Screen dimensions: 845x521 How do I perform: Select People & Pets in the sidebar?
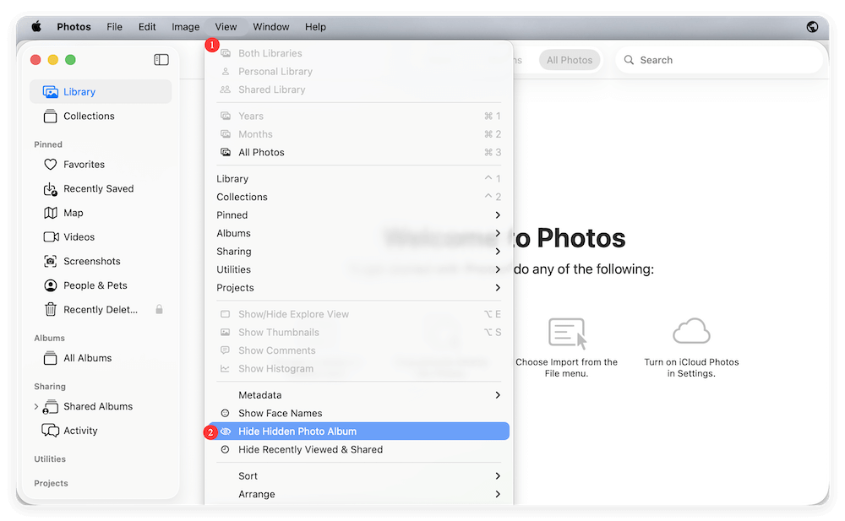tap(95, 285)
